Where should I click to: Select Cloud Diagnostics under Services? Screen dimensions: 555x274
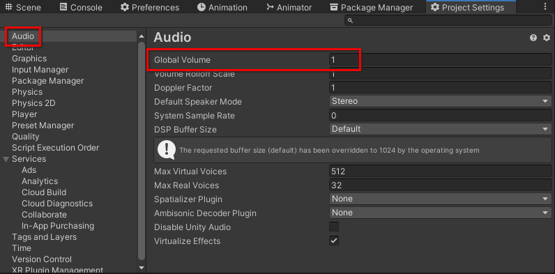57,204
